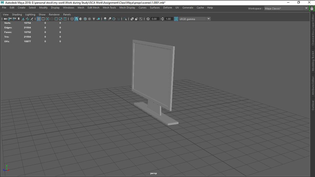The image size is (315, 177).
Task: Open the File menu
Action: click(x=4, y=8)
